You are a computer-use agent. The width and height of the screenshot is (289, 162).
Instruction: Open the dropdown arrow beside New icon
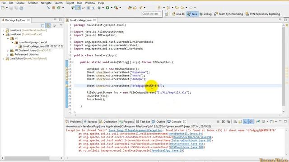point(7,8)
